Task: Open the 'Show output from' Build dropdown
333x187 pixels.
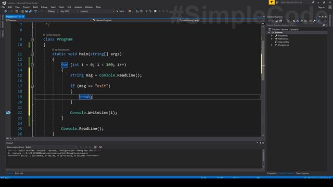Action: coord(51,147)
